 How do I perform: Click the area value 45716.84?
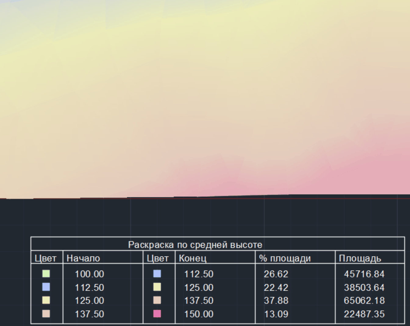364,274
